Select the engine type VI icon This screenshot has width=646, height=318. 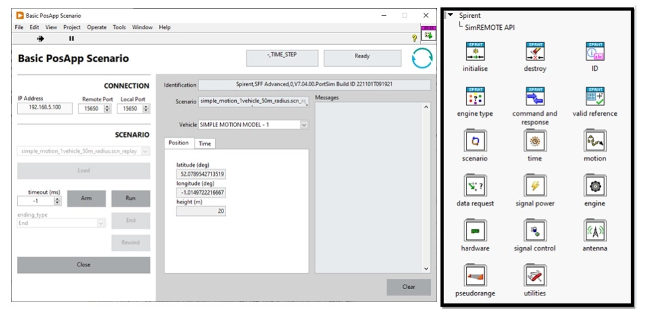click(x=475, y=97)
